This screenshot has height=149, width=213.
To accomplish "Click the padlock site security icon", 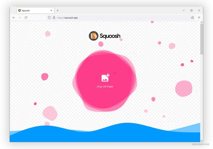I will pos(54,18).
